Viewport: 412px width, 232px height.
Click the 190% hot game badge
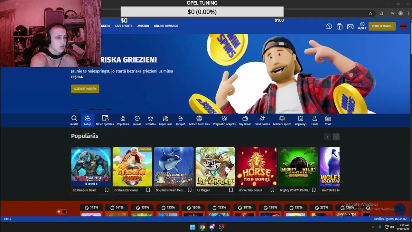click(194, 208)
